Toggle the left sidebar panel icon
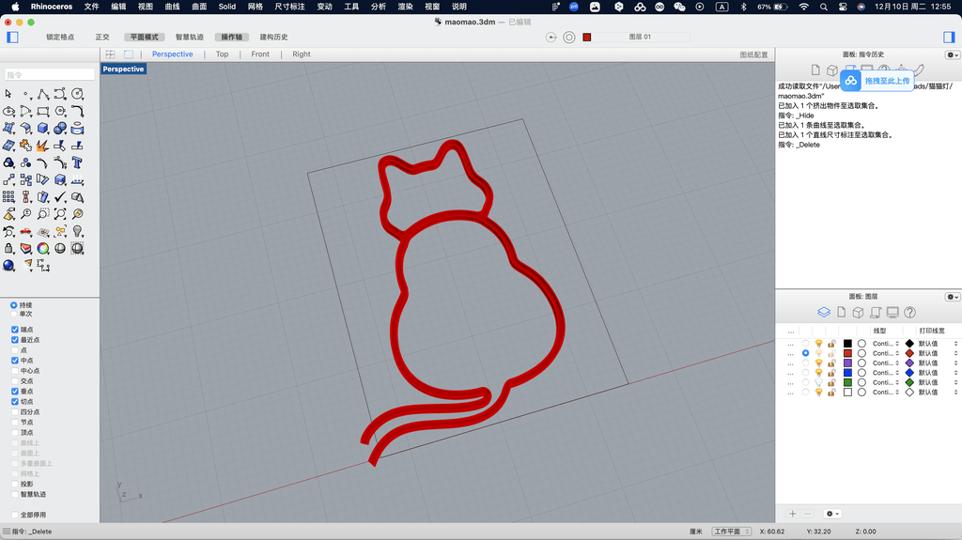 (x=13, y=37)
